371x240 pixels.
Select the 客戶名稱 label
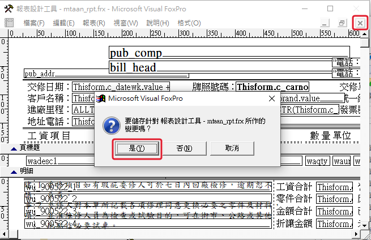pos(49,98)
